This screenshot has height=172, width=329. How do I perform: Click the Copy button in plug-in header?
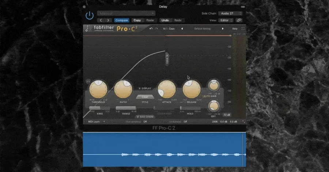coord(137,20)
